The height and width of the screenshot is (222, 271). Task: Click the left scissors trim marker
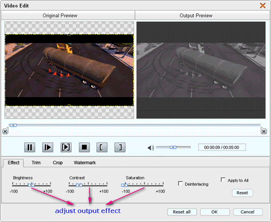[x=5, y=131]
